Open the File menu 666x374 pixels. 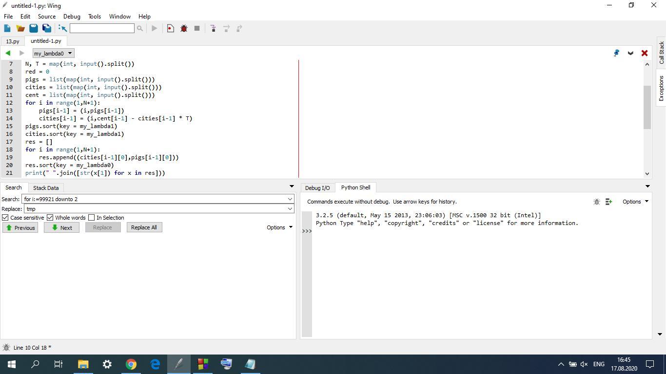click(x=8, y=16)
